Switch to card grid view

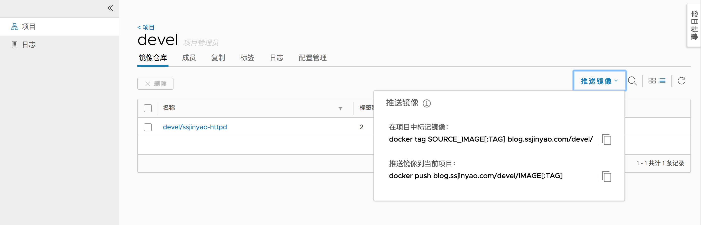tap(652, 81)
